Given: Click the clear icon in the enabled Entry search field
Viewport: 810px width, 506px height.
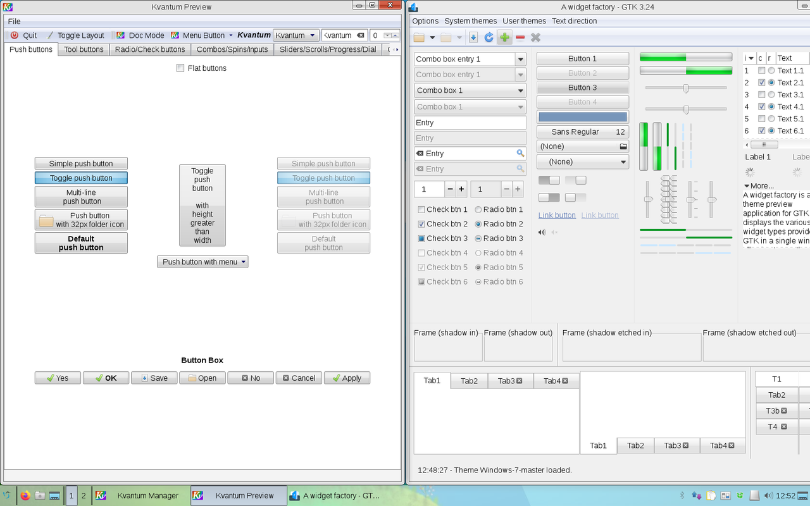Looking at the screenshot, I should tap(420, 154).
